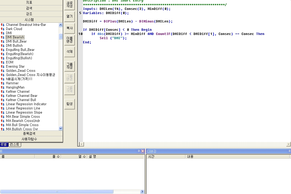The image size is (291, 194).
Task: Close the bottom-left output panel
Action: click(143, 151)
